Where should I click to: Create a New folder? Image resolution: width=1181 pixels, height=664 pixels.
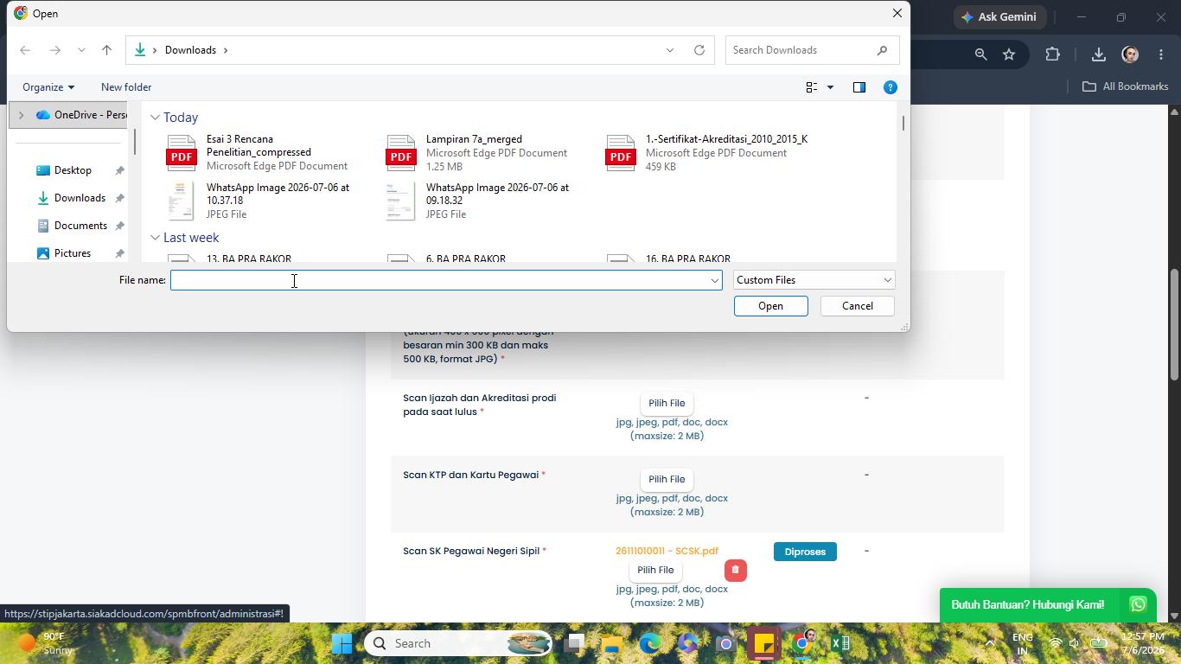click(126, 87)
